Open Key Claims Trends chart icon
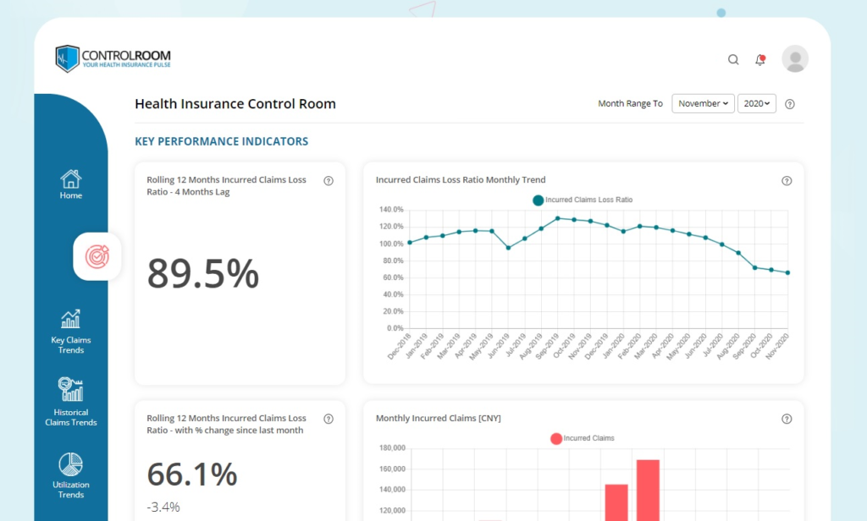867x521 pixels. 71,319
